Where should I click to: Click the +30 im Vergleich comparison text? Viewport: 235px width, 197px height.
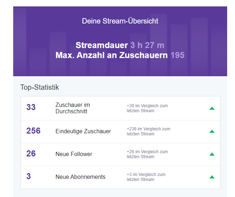pyautogui.click(x=147, y=108)
